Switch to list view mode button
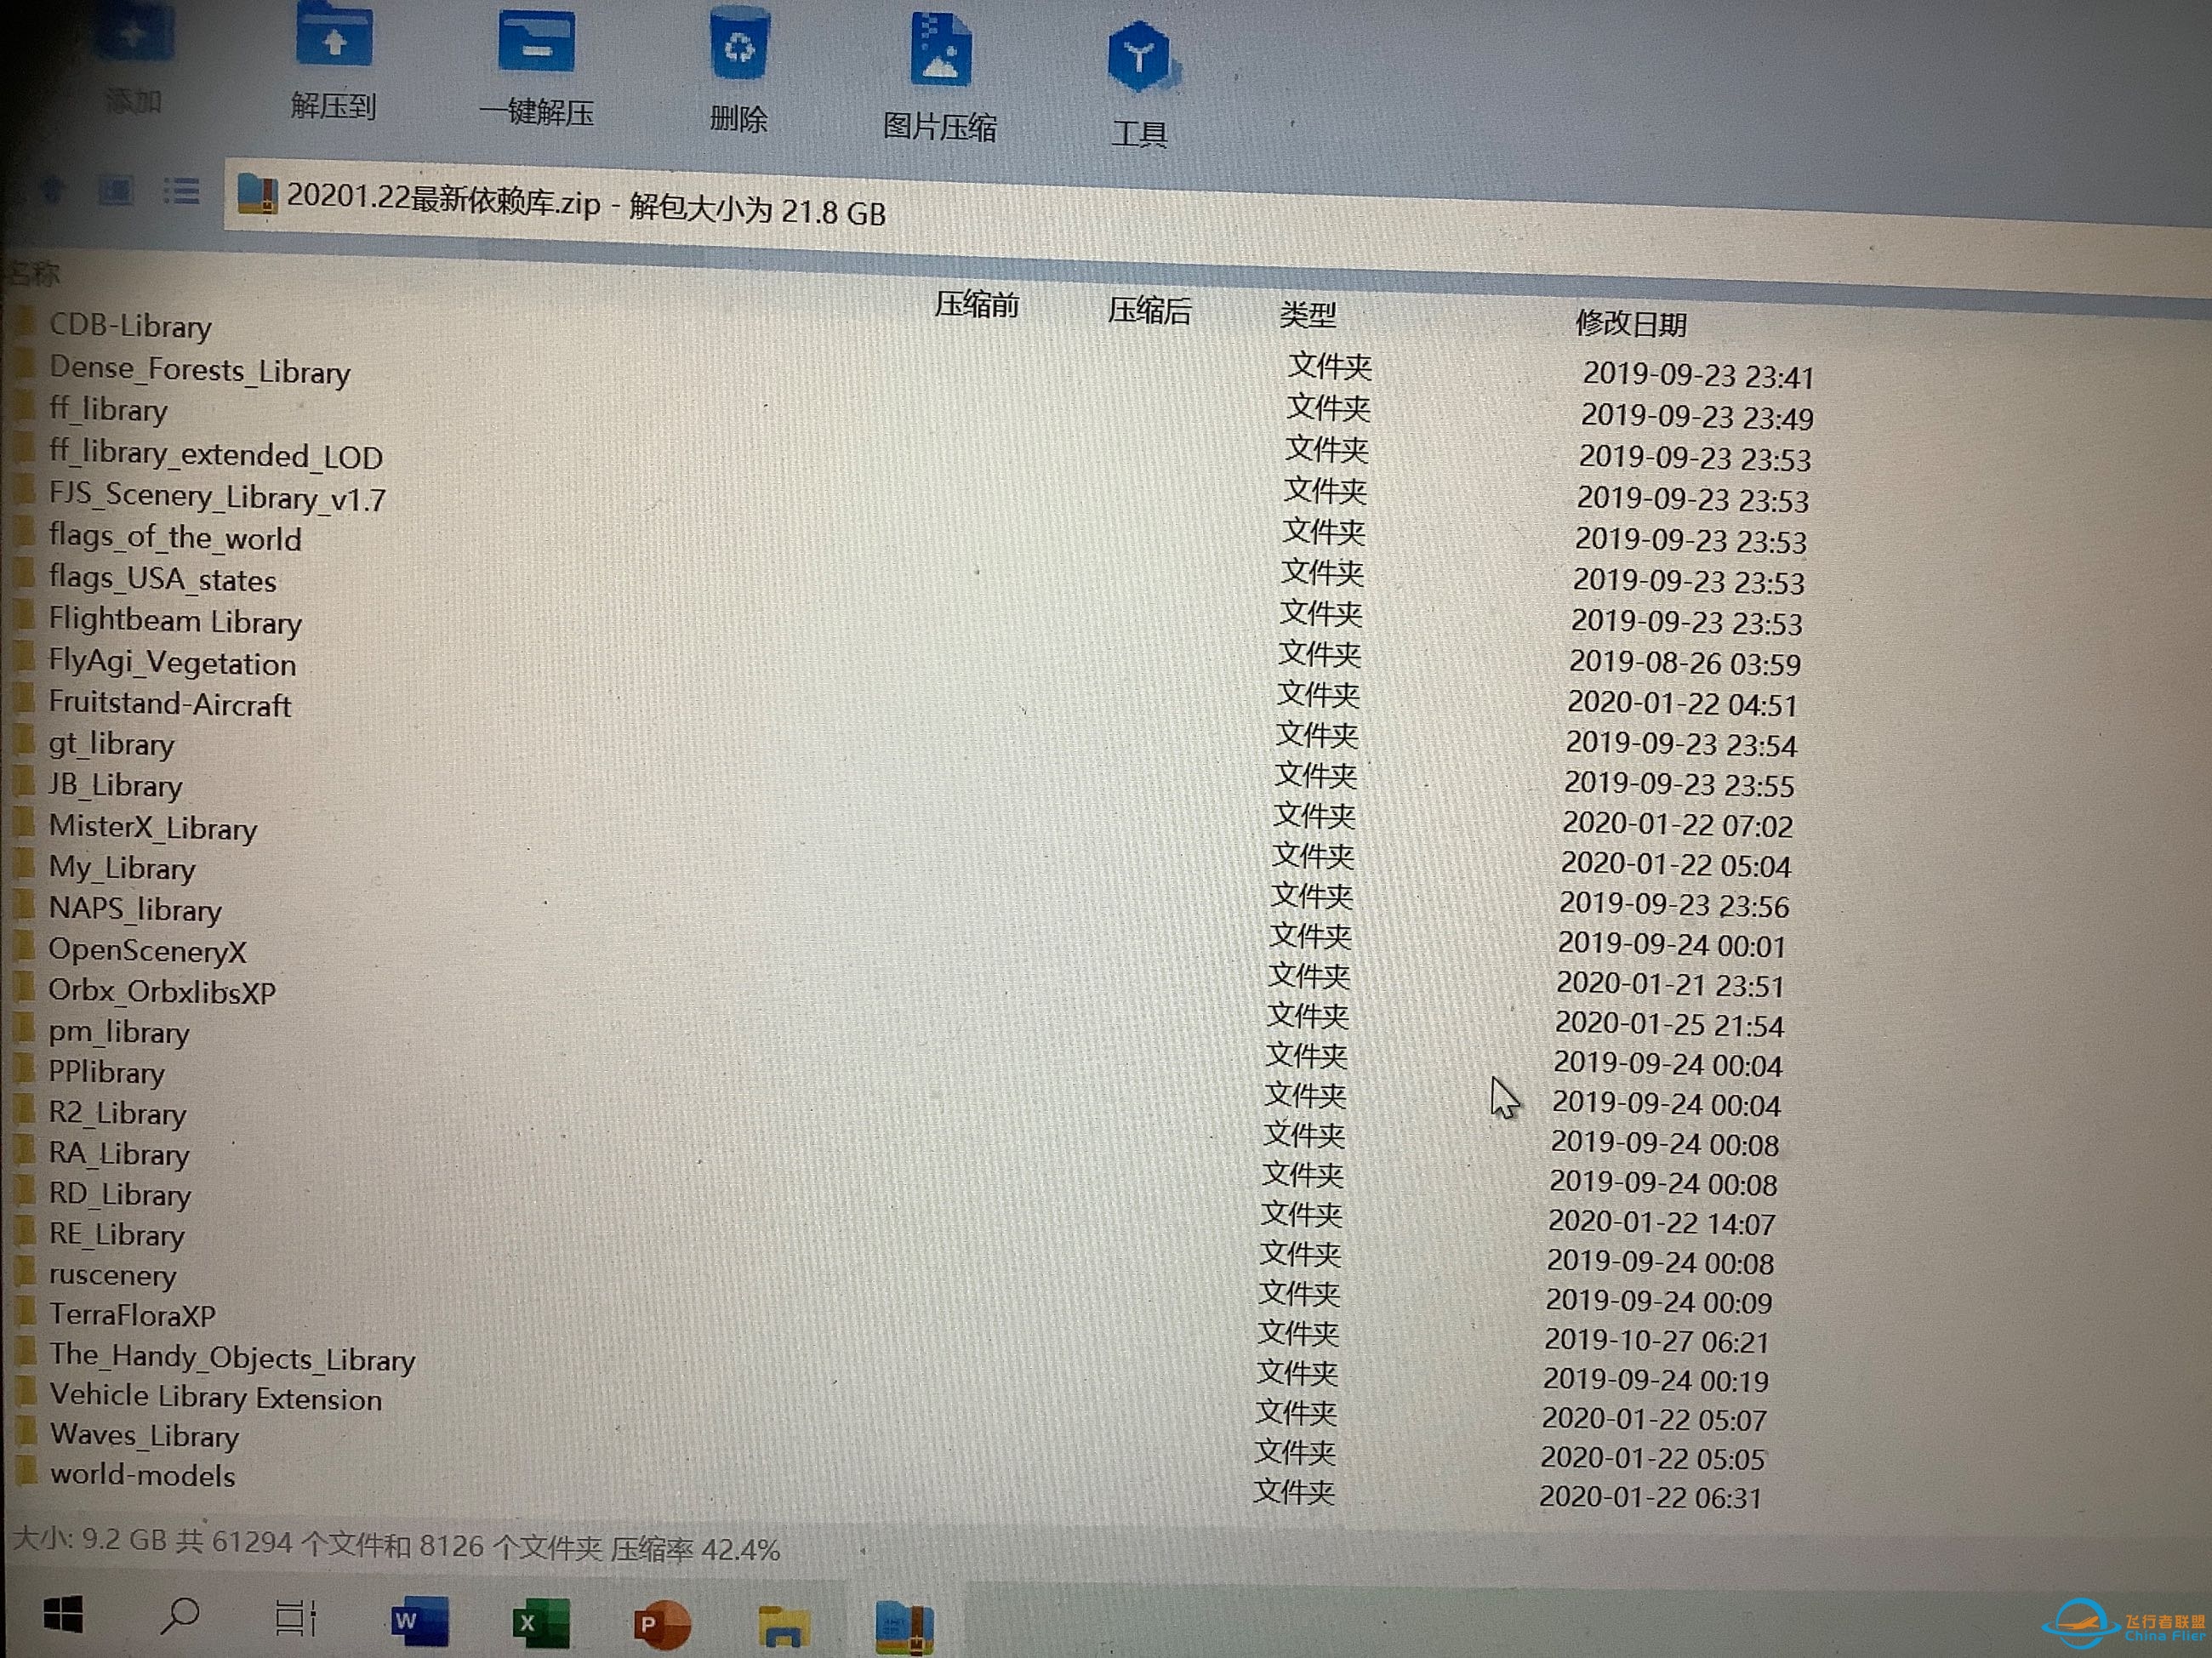Image resolution: width=2212 pixels, height=1658 pixels. click(x=181, y=191)
